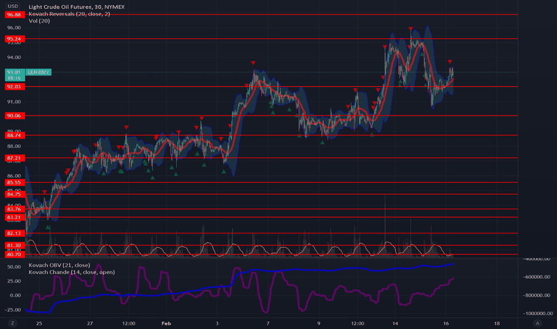Click the Feb date label on time axis
Screen dimensions: 557x329
166,323
